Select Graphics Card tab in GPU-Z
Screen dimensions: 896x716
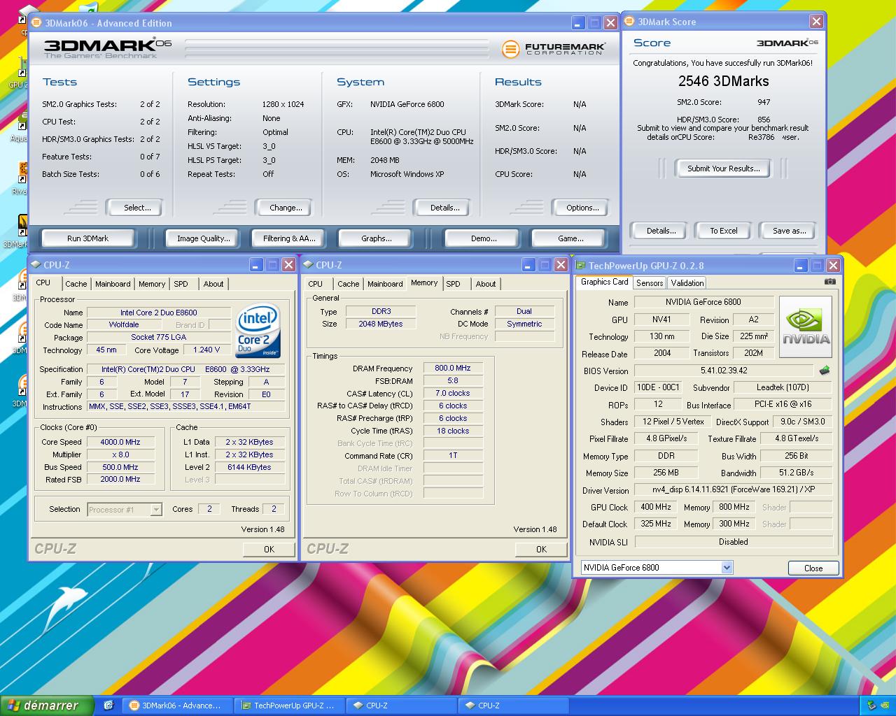pos(605,282)
